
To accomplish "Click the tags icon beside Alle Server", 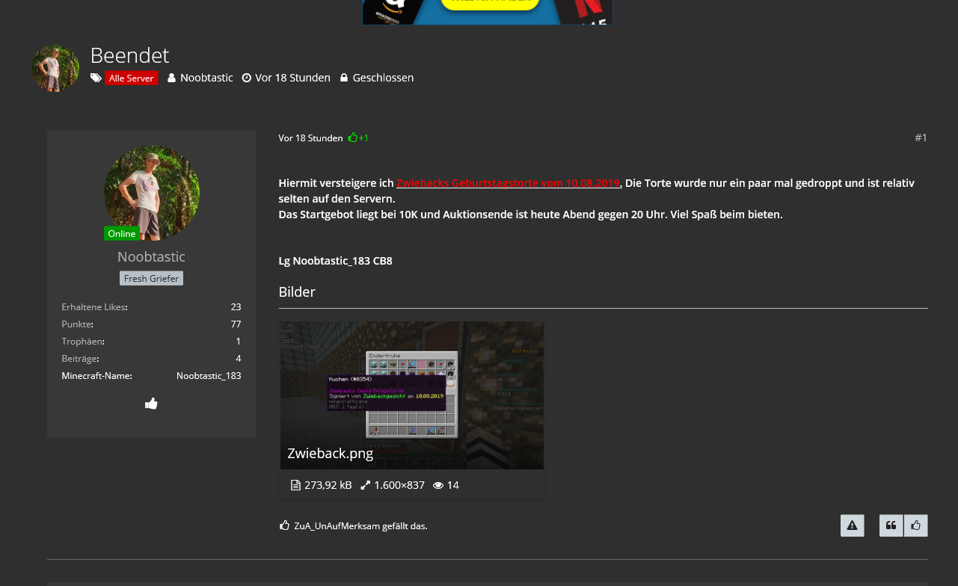I will (x=96, y=78).
